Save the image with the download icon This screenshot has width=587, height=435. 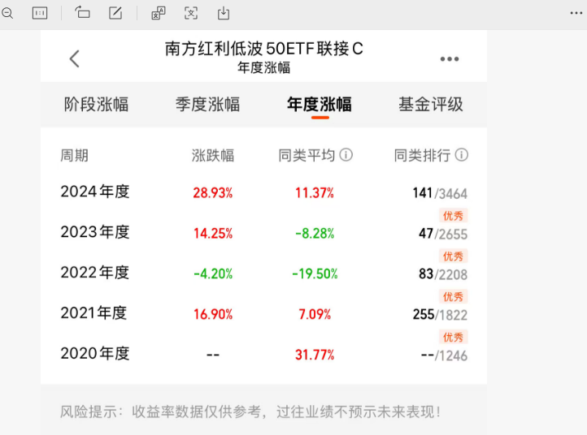coord(224,13)
